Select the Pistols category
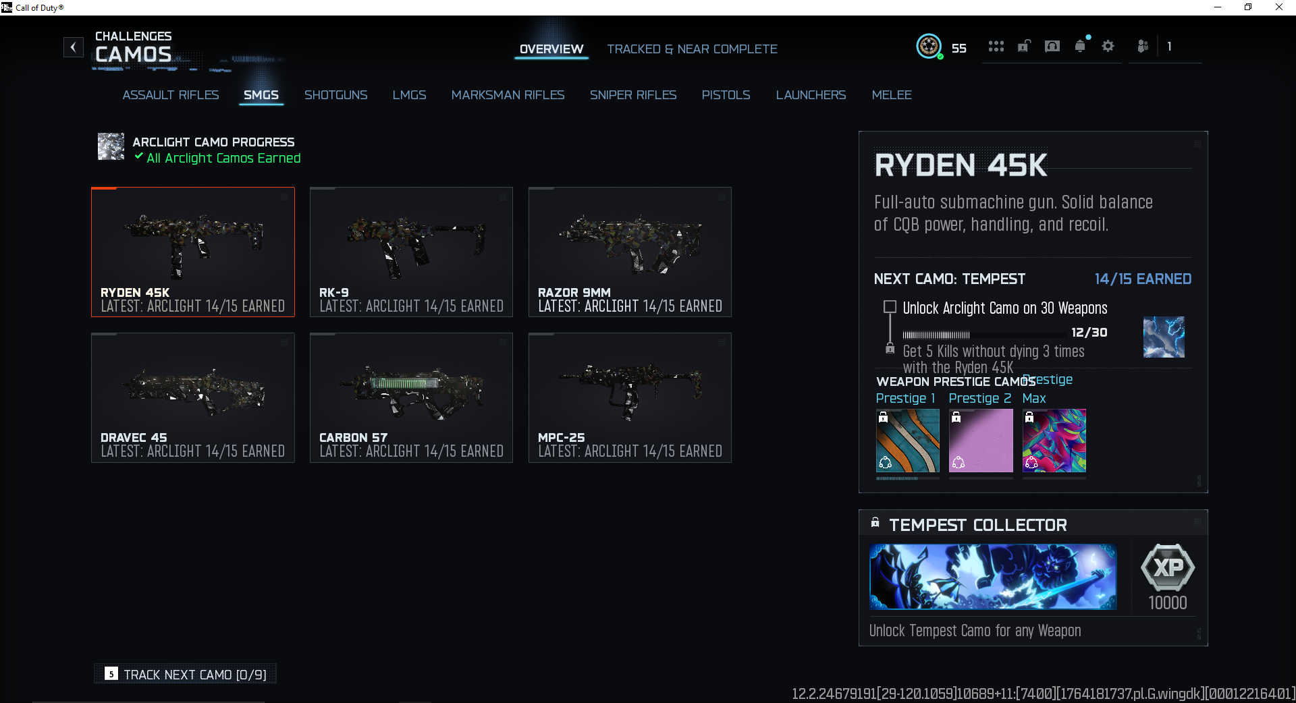 point(726,95)
